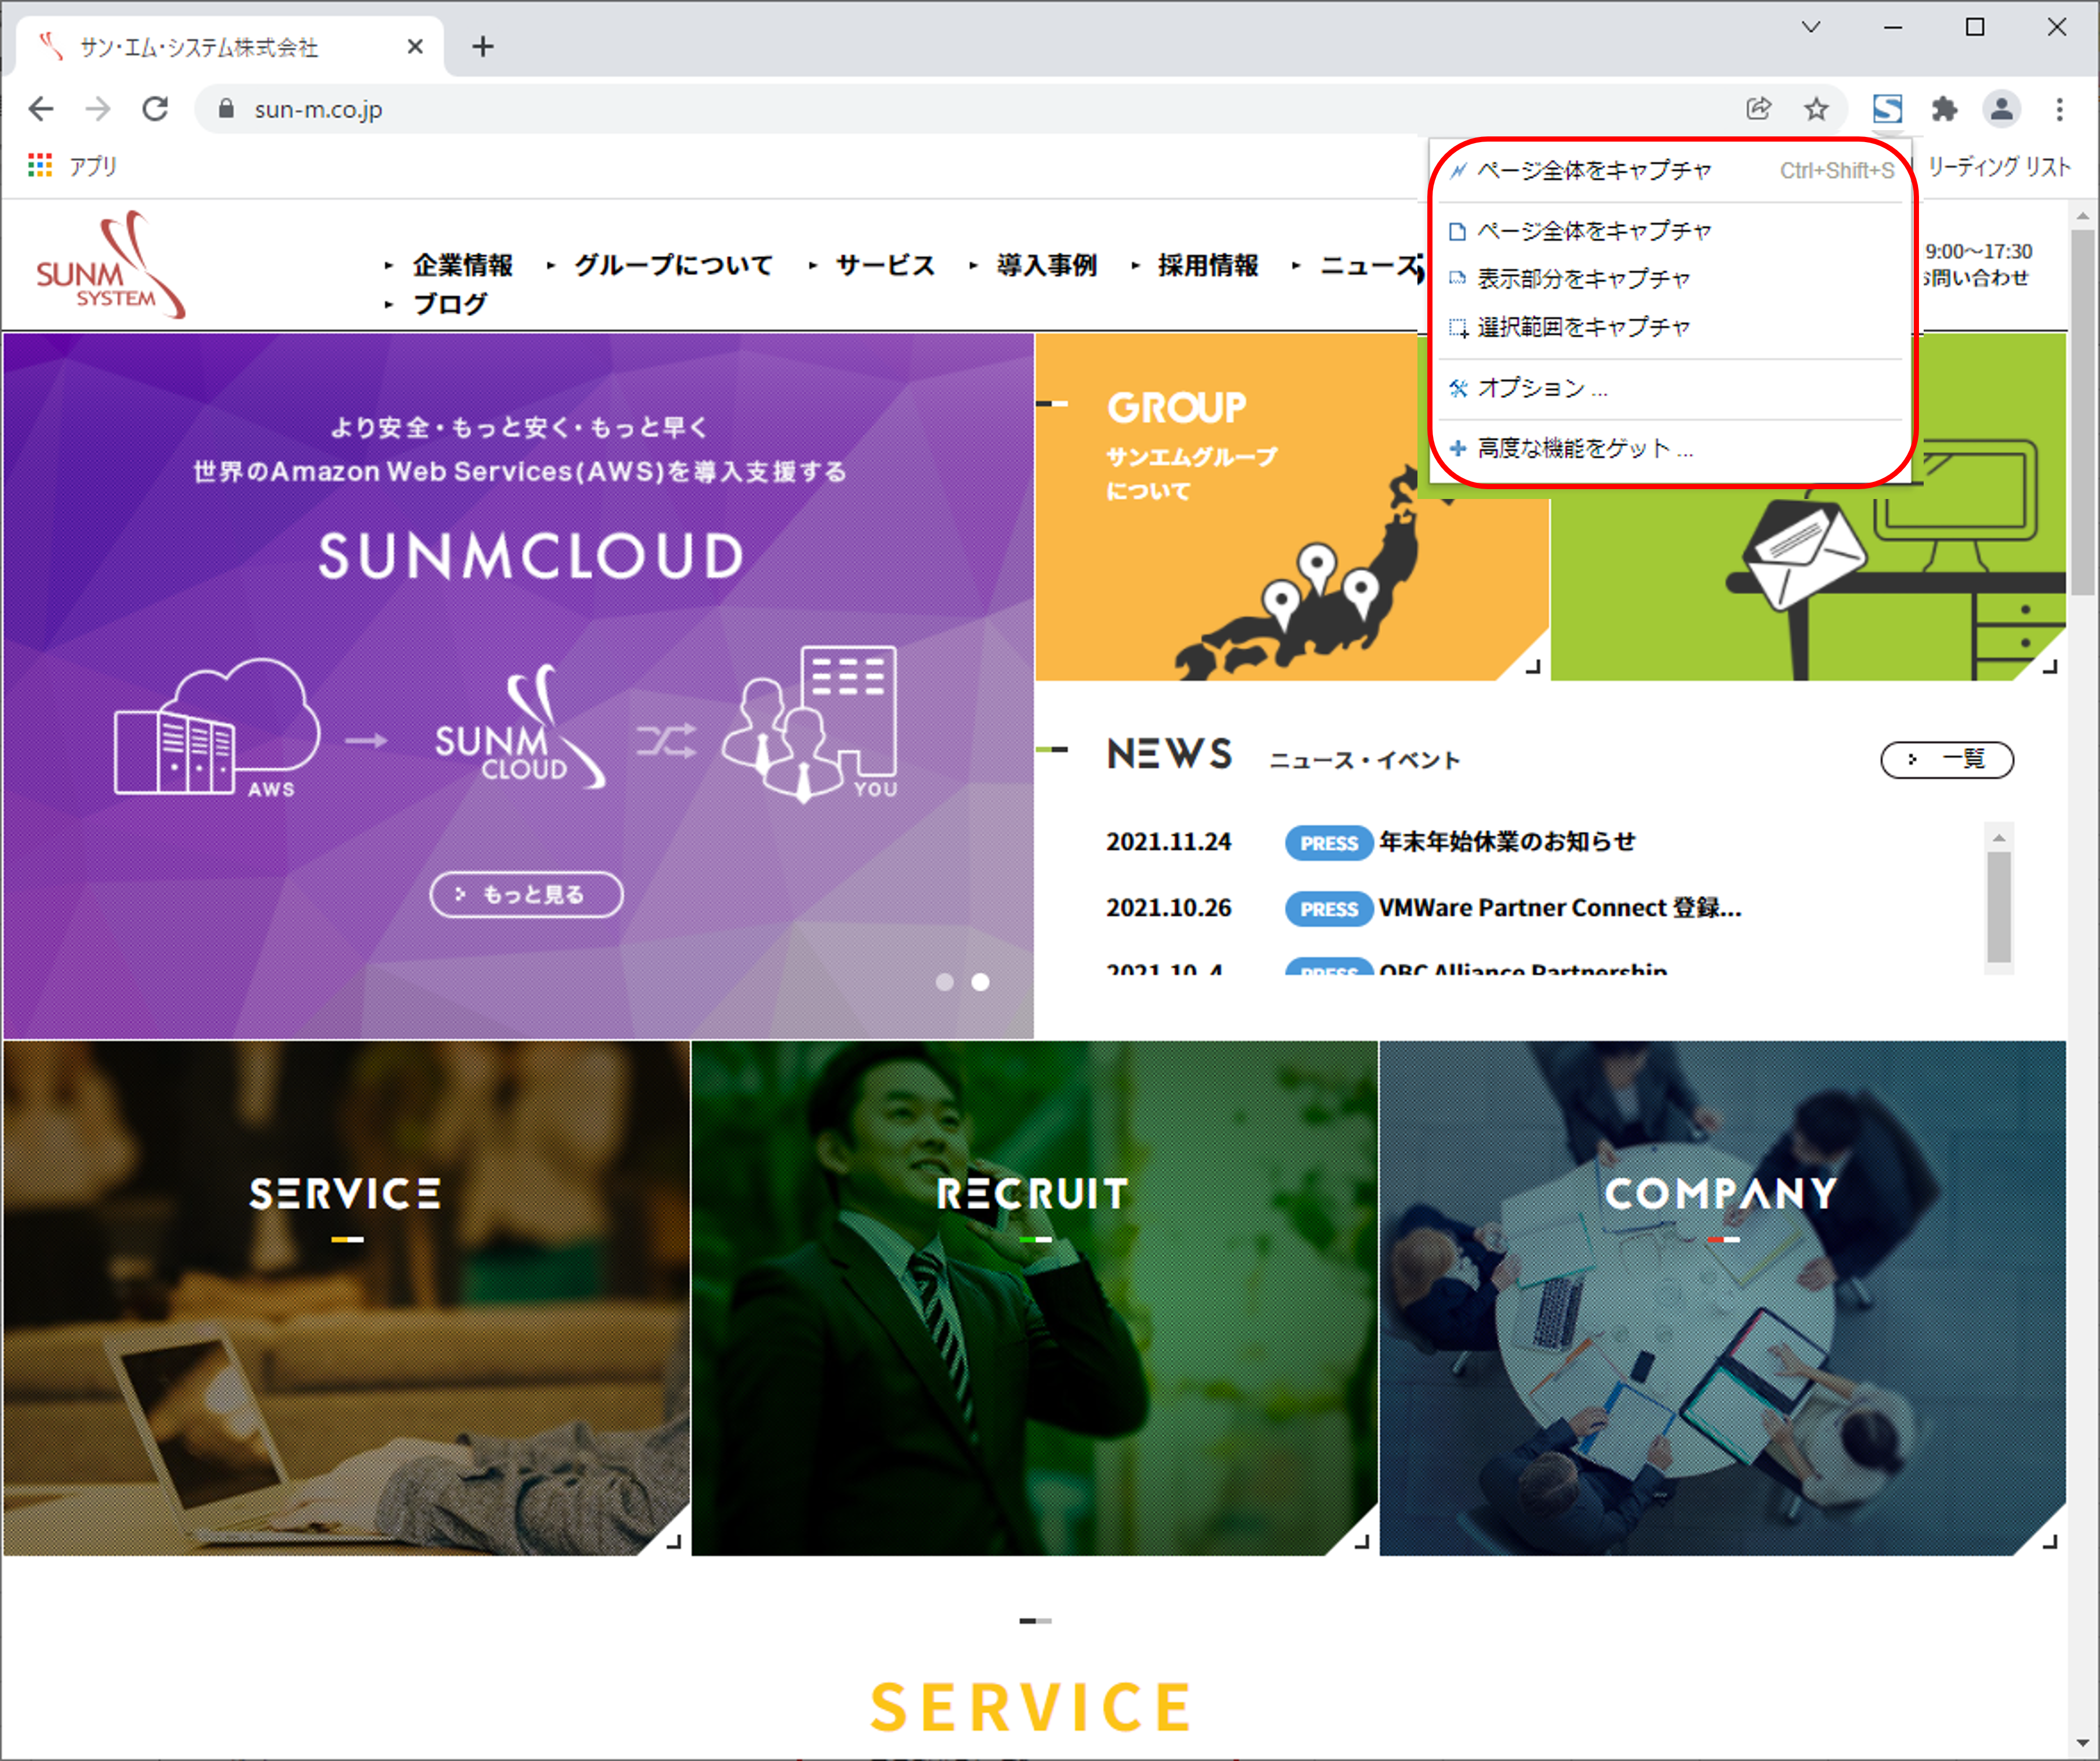Click the date 2021.11.24 in news list

pos(1168,842)
